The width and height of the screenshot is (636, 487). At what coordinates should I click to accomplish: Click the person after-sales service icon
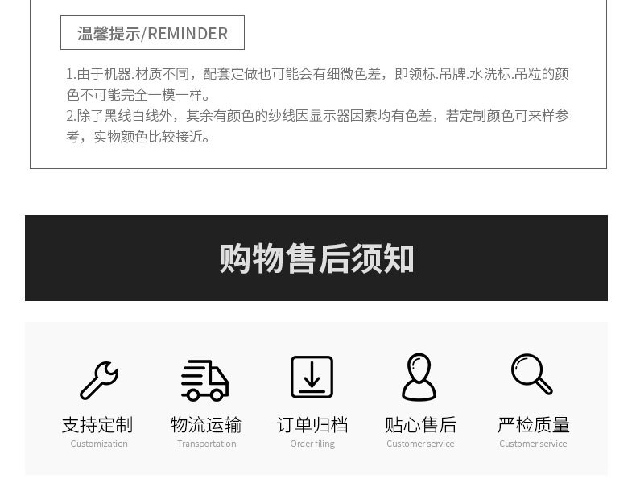tap(419, 377)
